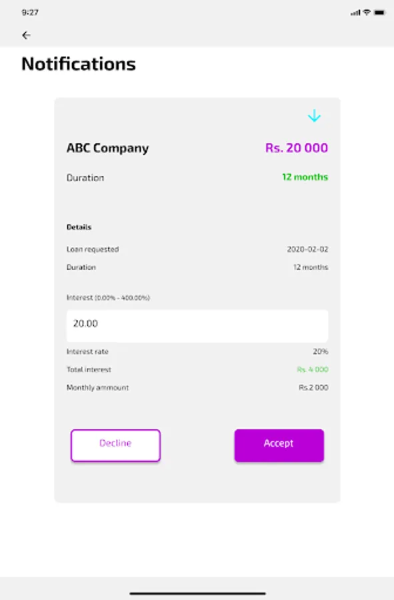
Task: Select the Details section label
Action: (x=77, y=227)
